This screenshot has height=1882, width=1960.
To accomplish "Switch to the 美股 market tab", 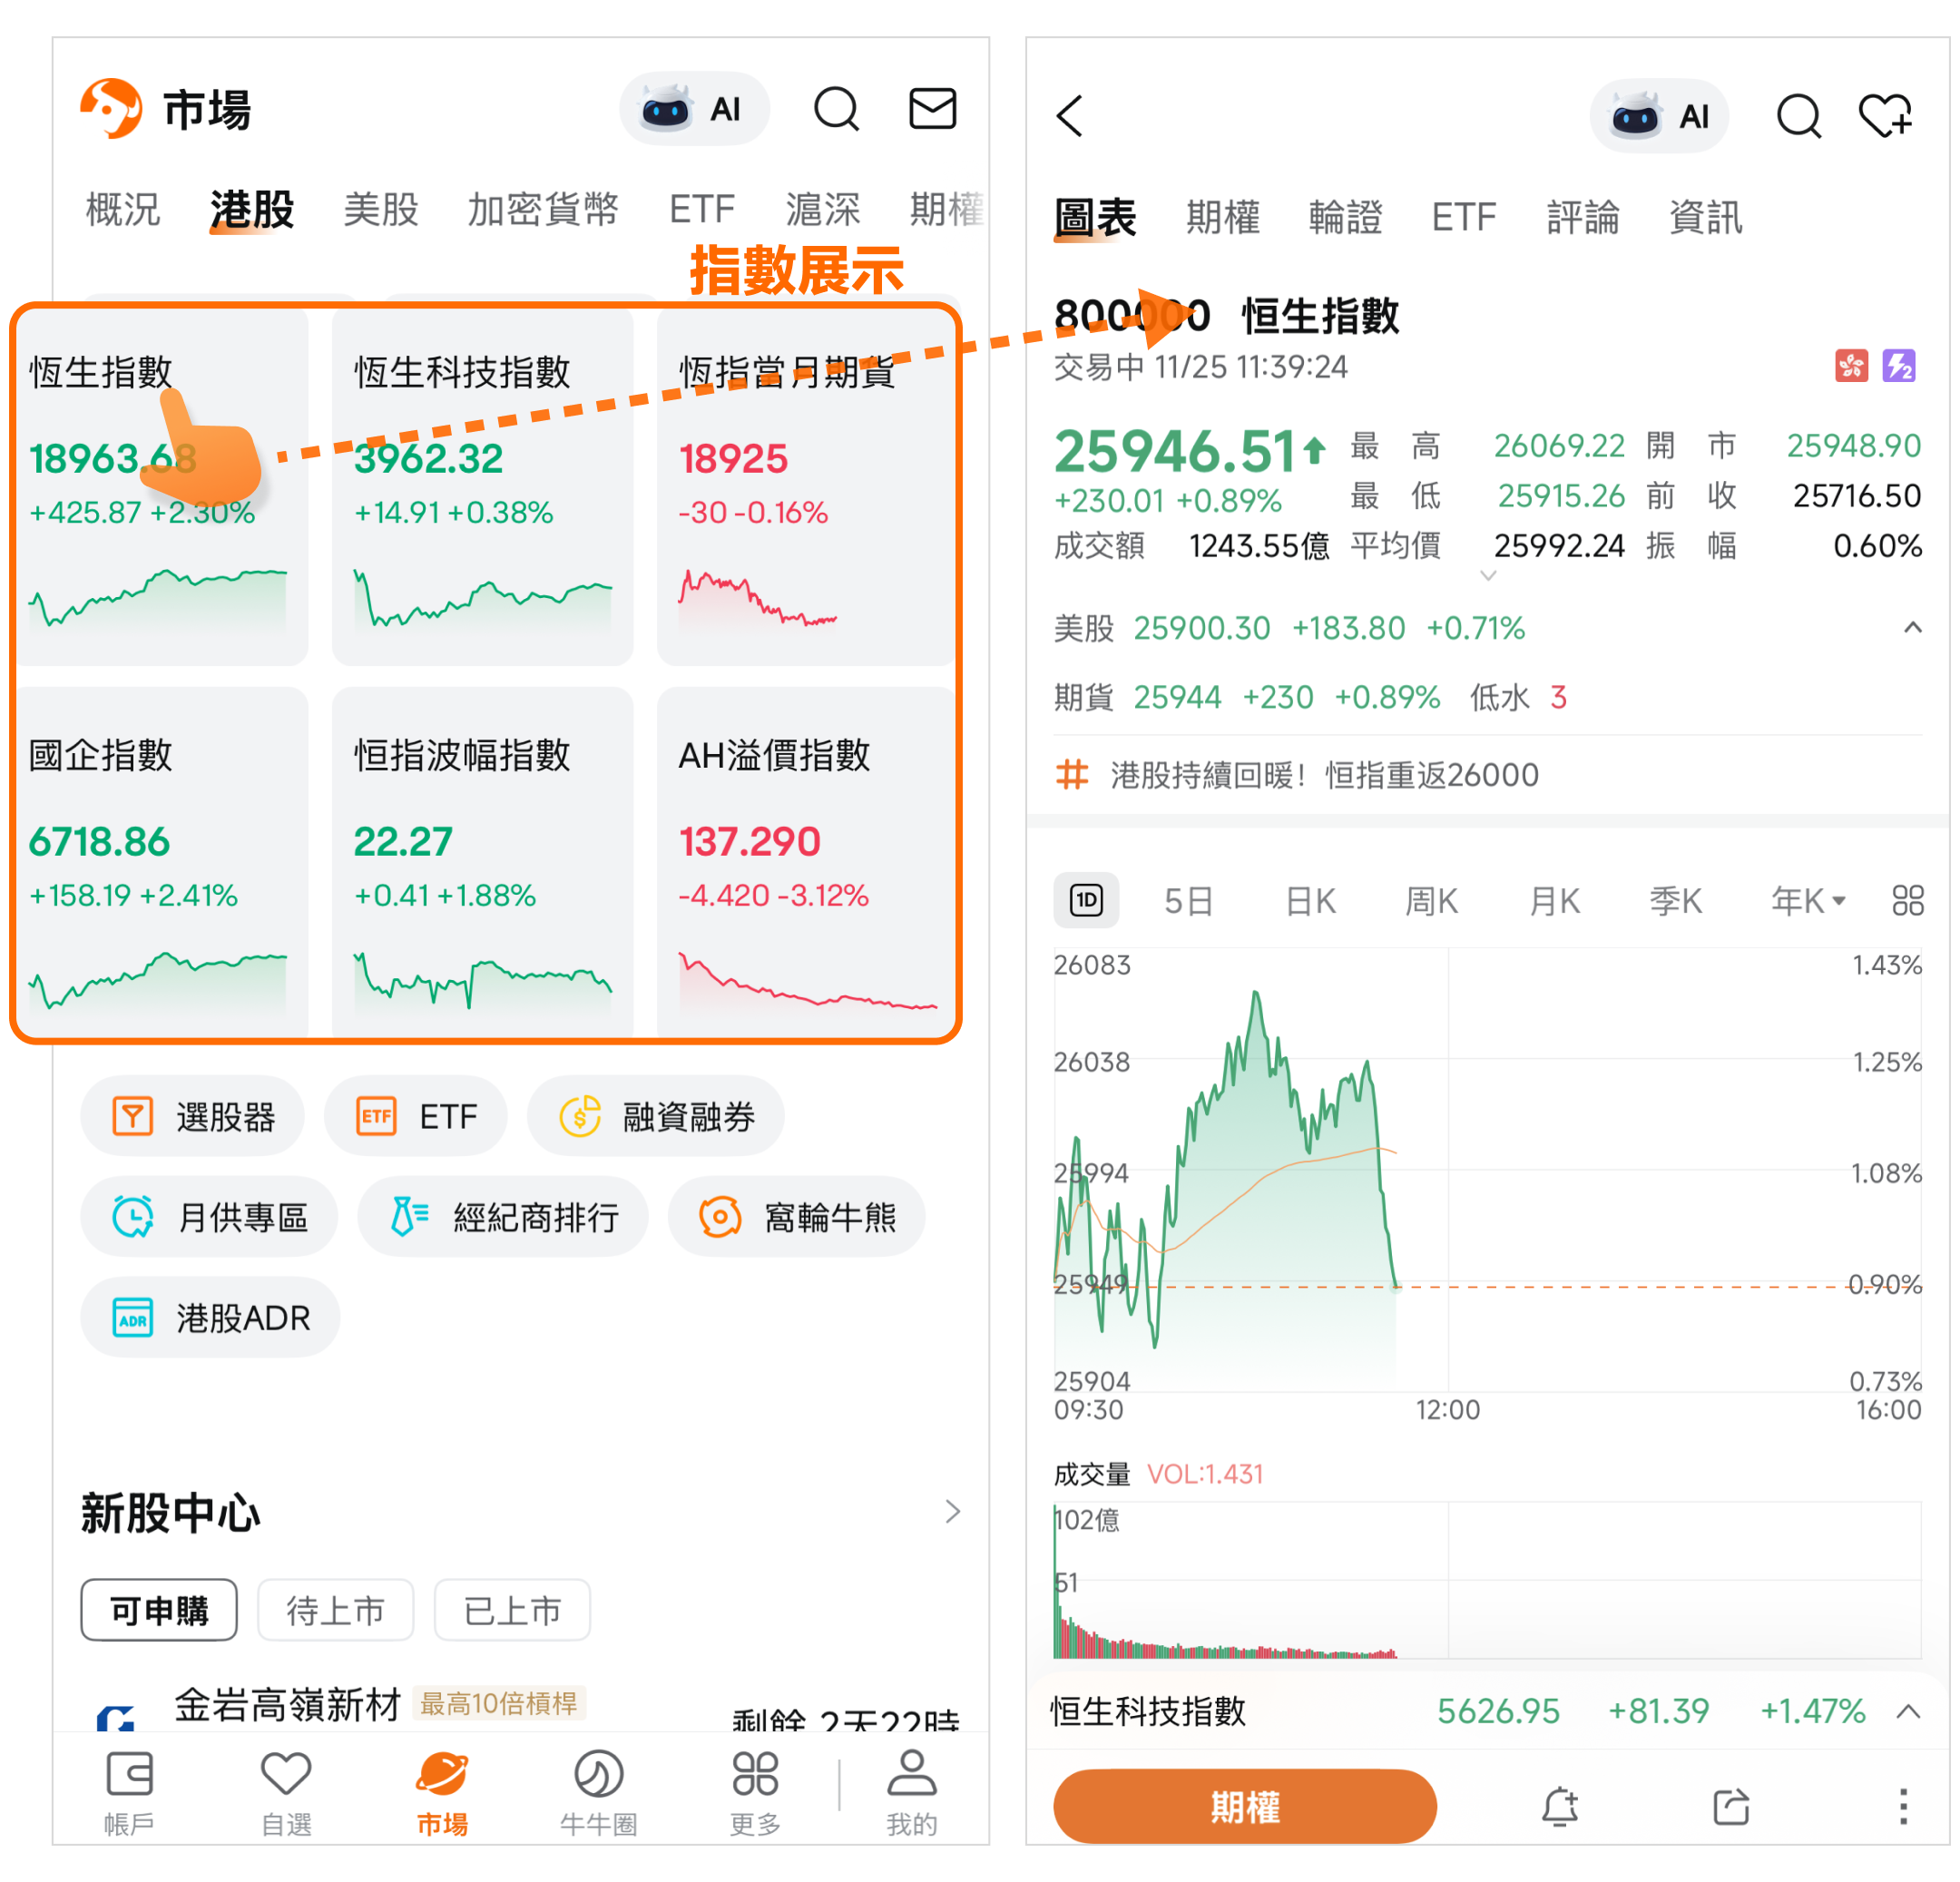I will [380, 210].
